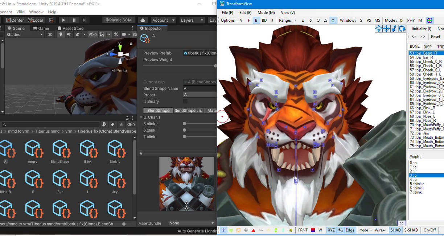Select the circle range selection icon

point(318,21)
